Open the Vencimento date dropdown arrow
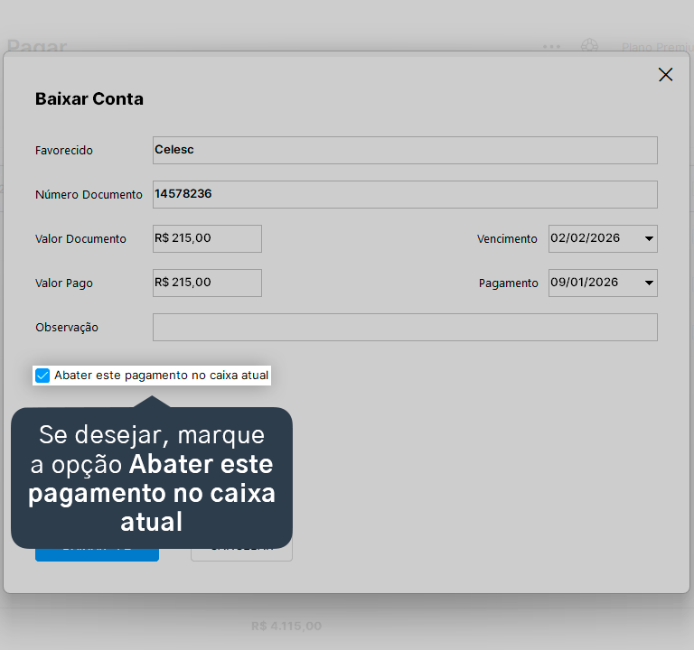 point(649,238)
